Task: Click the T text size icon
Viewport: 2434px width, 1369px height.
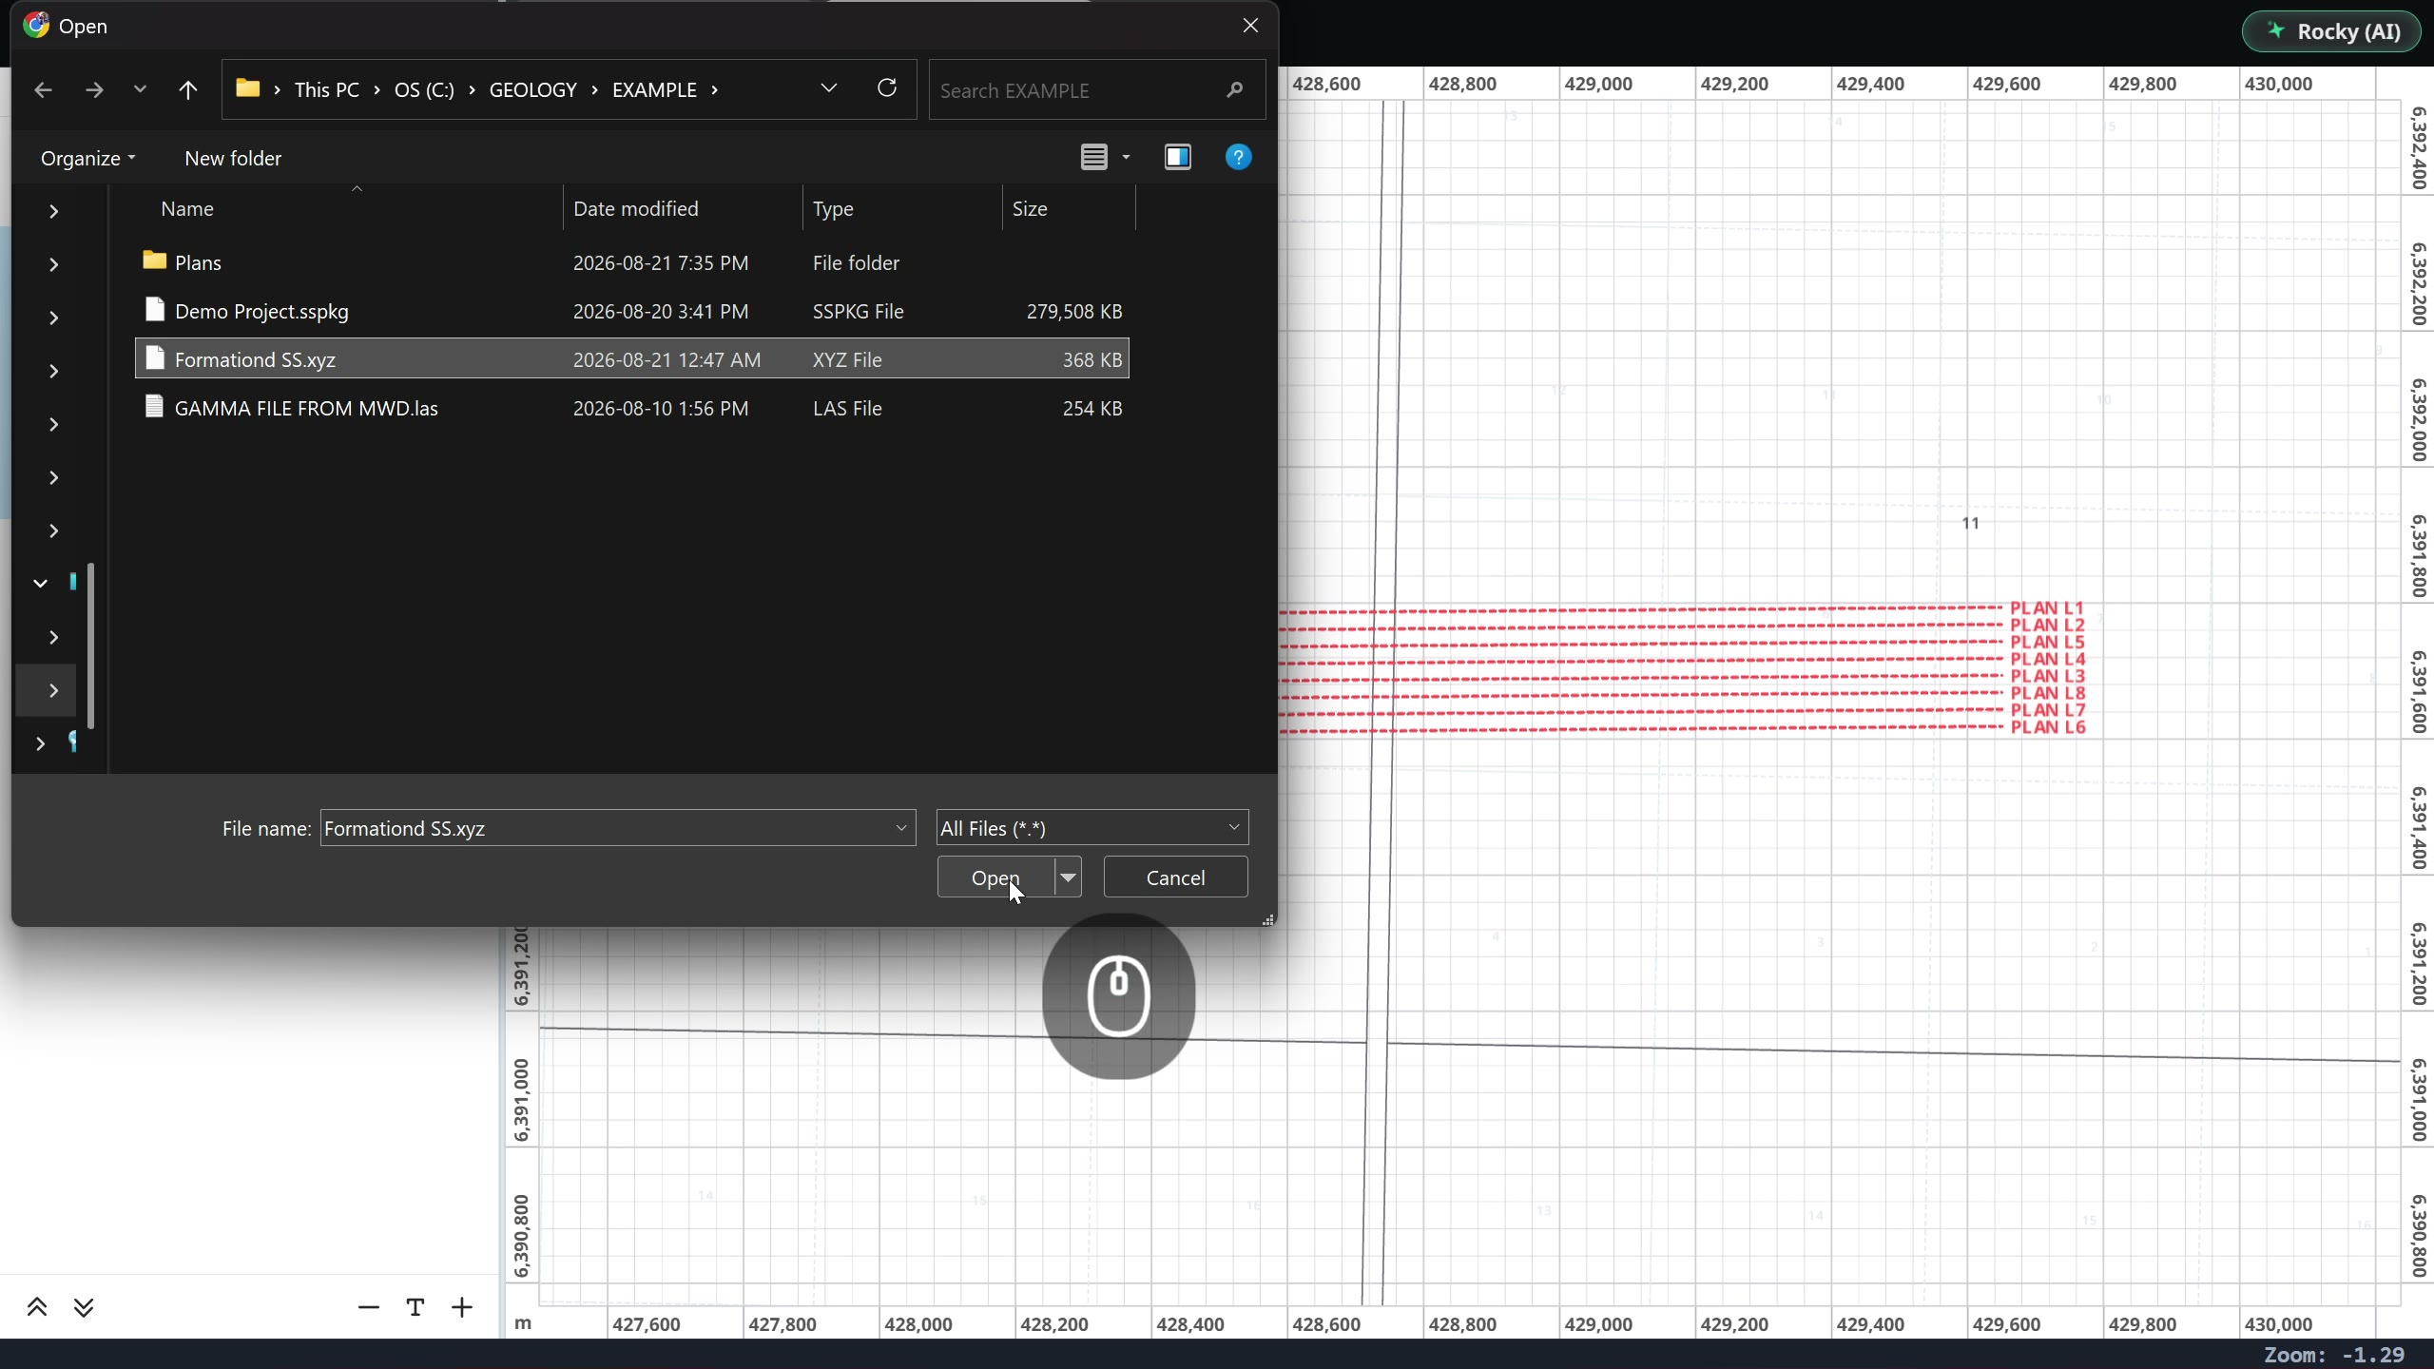Action: click(x=415, y=1308)
